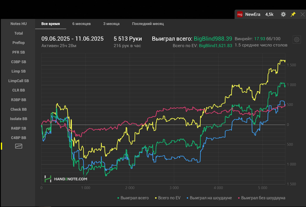Open the LimpCall SB sidebar tab

[18, 81]
